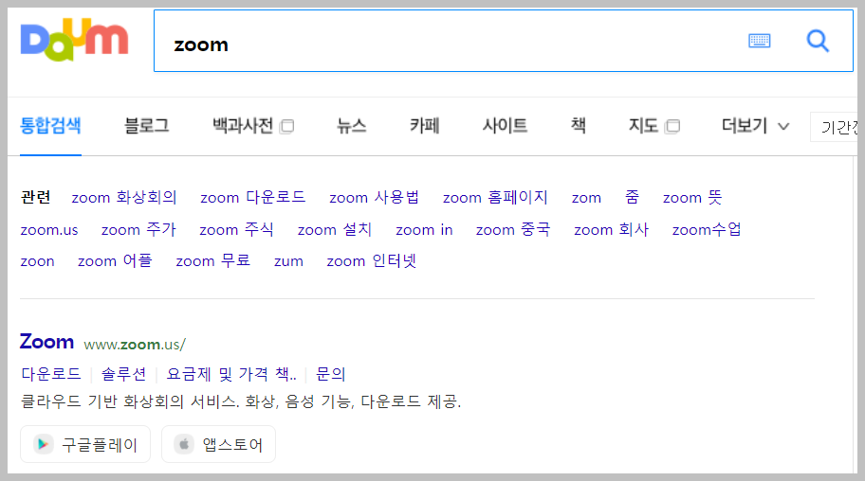
Task: Open the 요금제 및 가격 책.. sublink
Action: (231, 374)
